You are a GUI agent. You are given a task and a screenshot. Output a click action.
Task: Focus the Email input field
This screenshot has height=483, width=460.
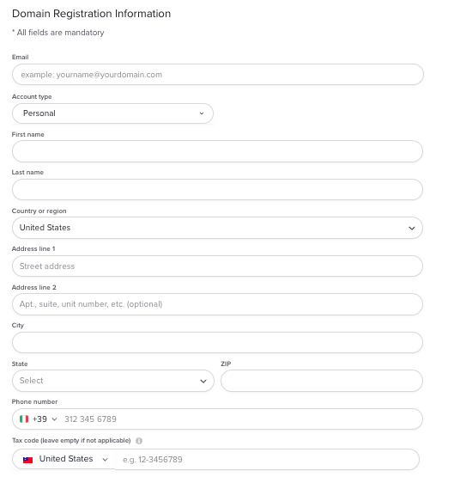click(x=218, y=75)
